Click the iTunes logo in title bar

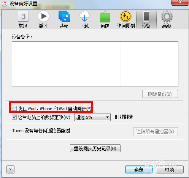point(5,4)
